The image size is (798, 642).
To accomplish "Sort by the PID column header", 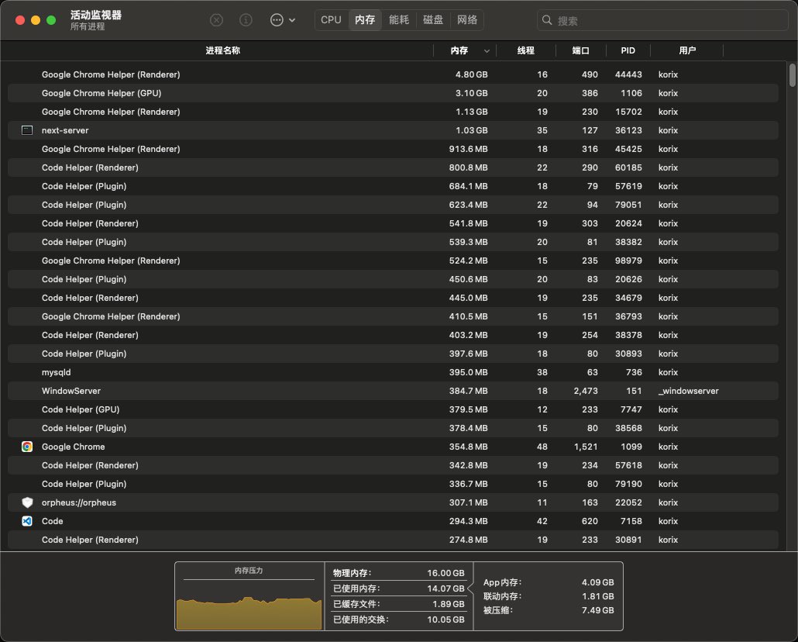I will tap(628, 50).
